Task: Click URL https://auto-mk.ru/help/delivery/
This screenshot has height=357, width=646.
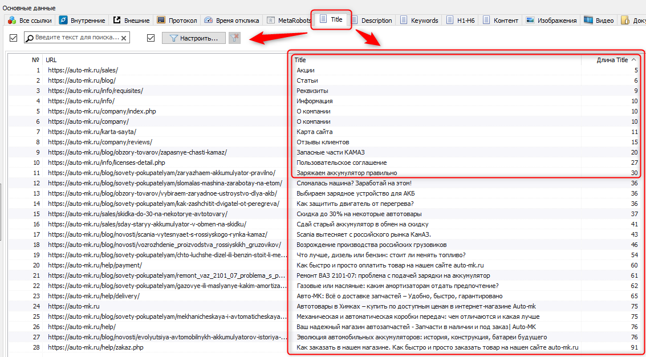Action: tap(94, 296)
